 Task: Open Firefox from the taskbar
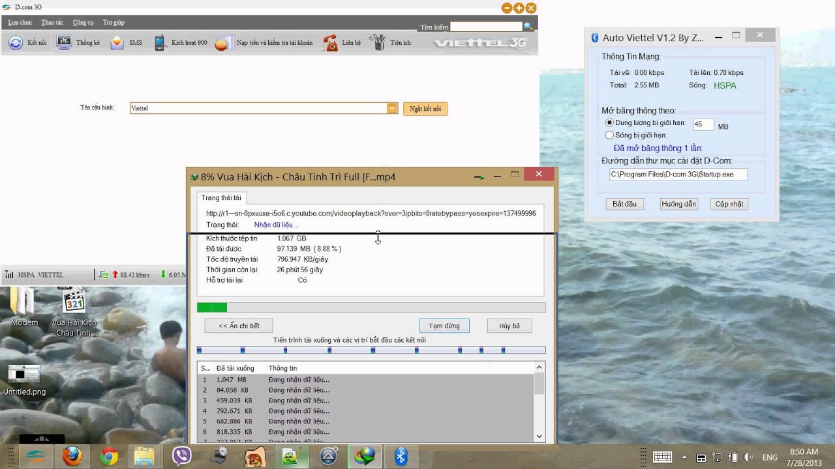(x=72, y=457)
